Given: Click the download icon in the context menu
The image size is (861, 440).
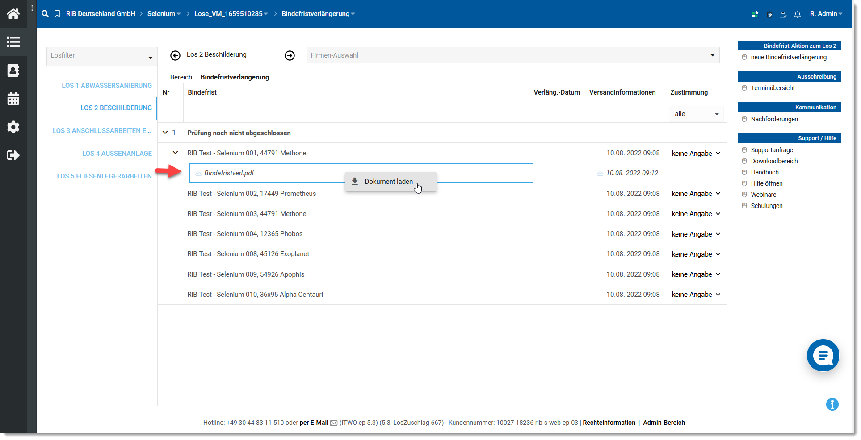Looking at the screenshot, I should point(355,181).
